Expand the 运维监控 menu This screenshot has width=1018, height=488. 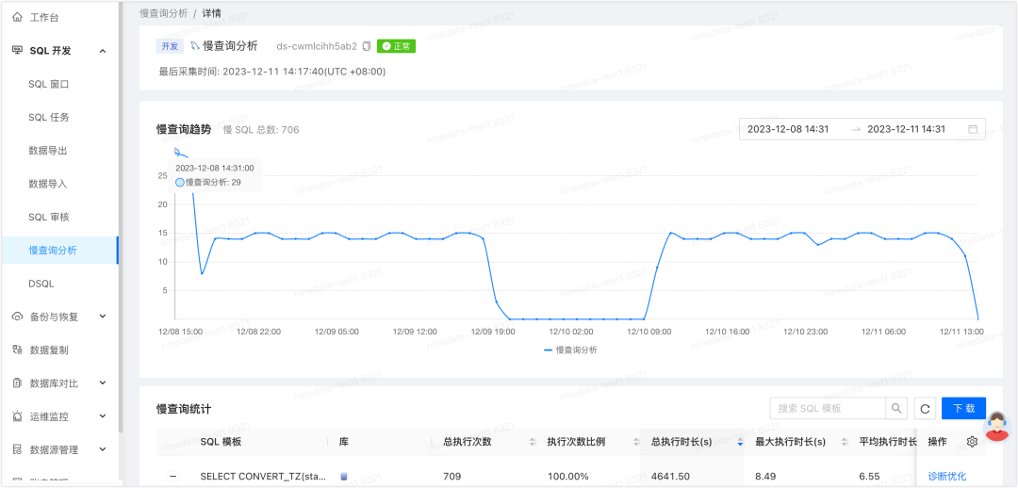[103, 416]
